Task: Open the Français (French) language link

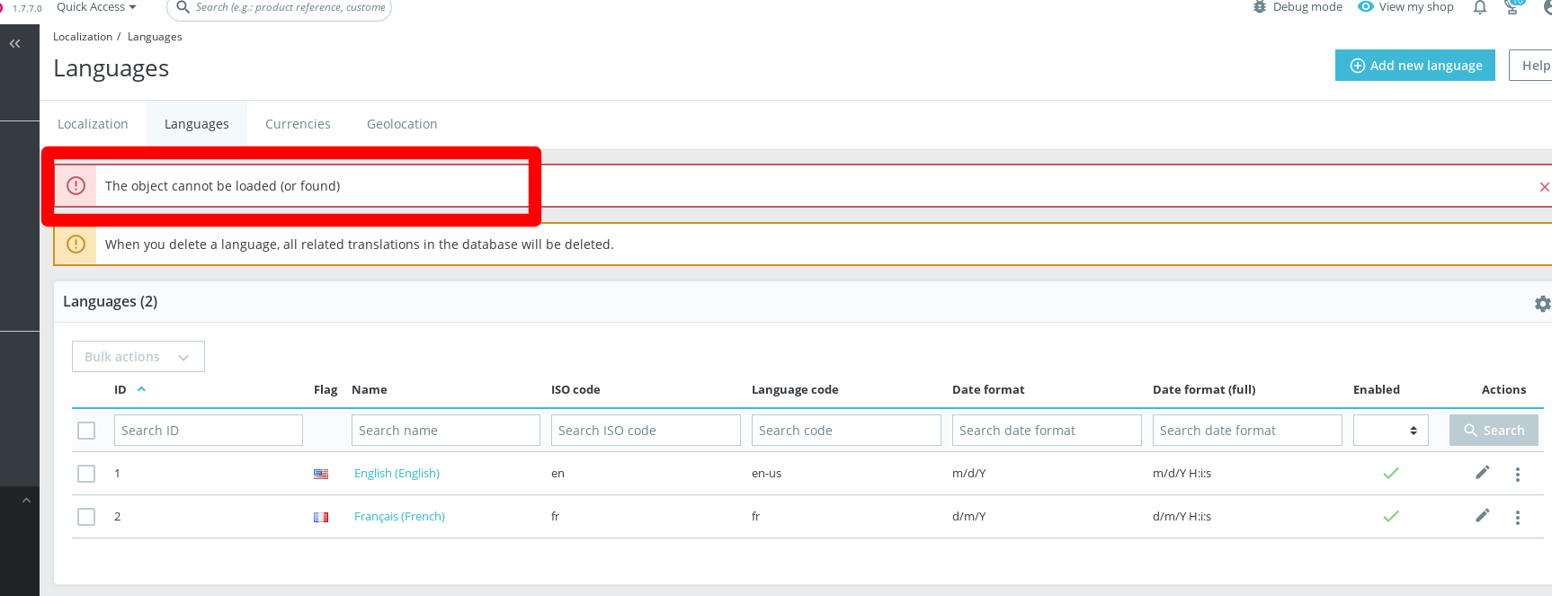Action: 399,517
